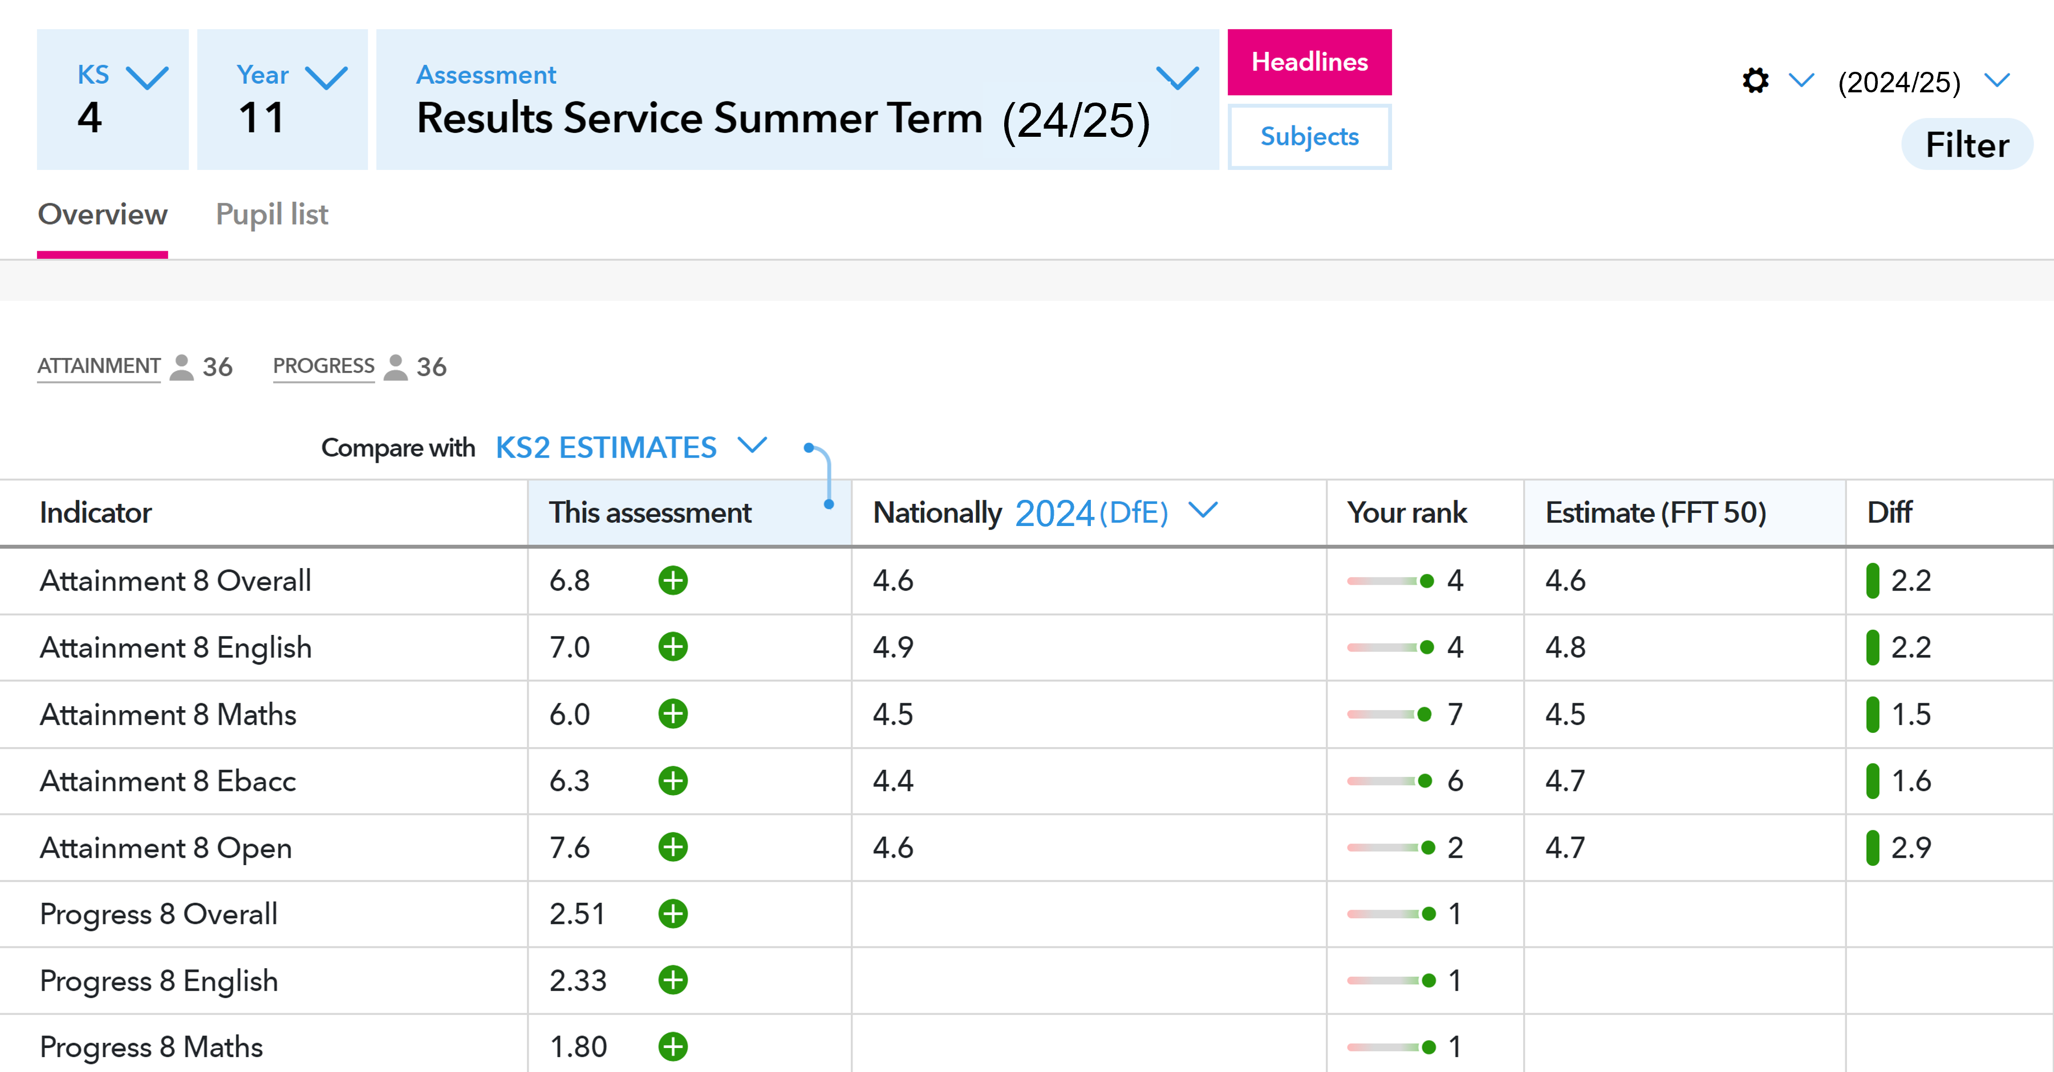Open the settings gear icon
The width and height of the screenshot is (2054, 1072).
tap(1755, 80)
